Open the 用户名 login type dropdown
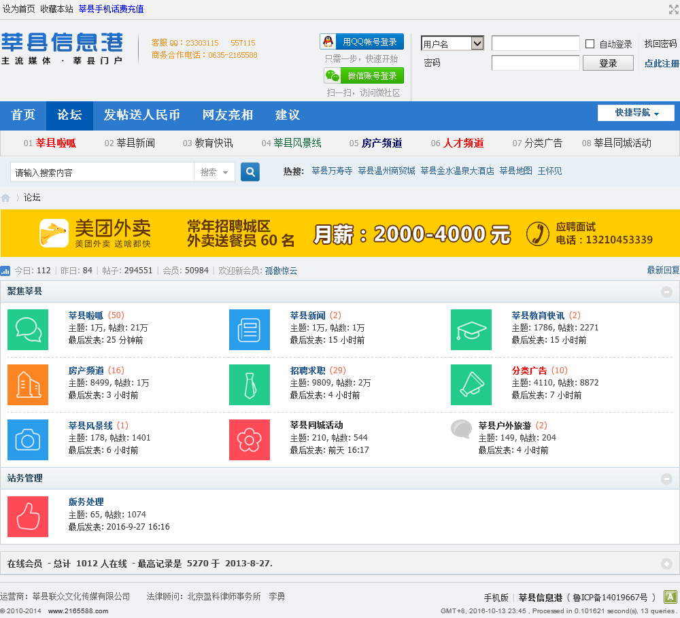Image resolution: width=680 pixels, height=618 pixels. coord(452,44)
